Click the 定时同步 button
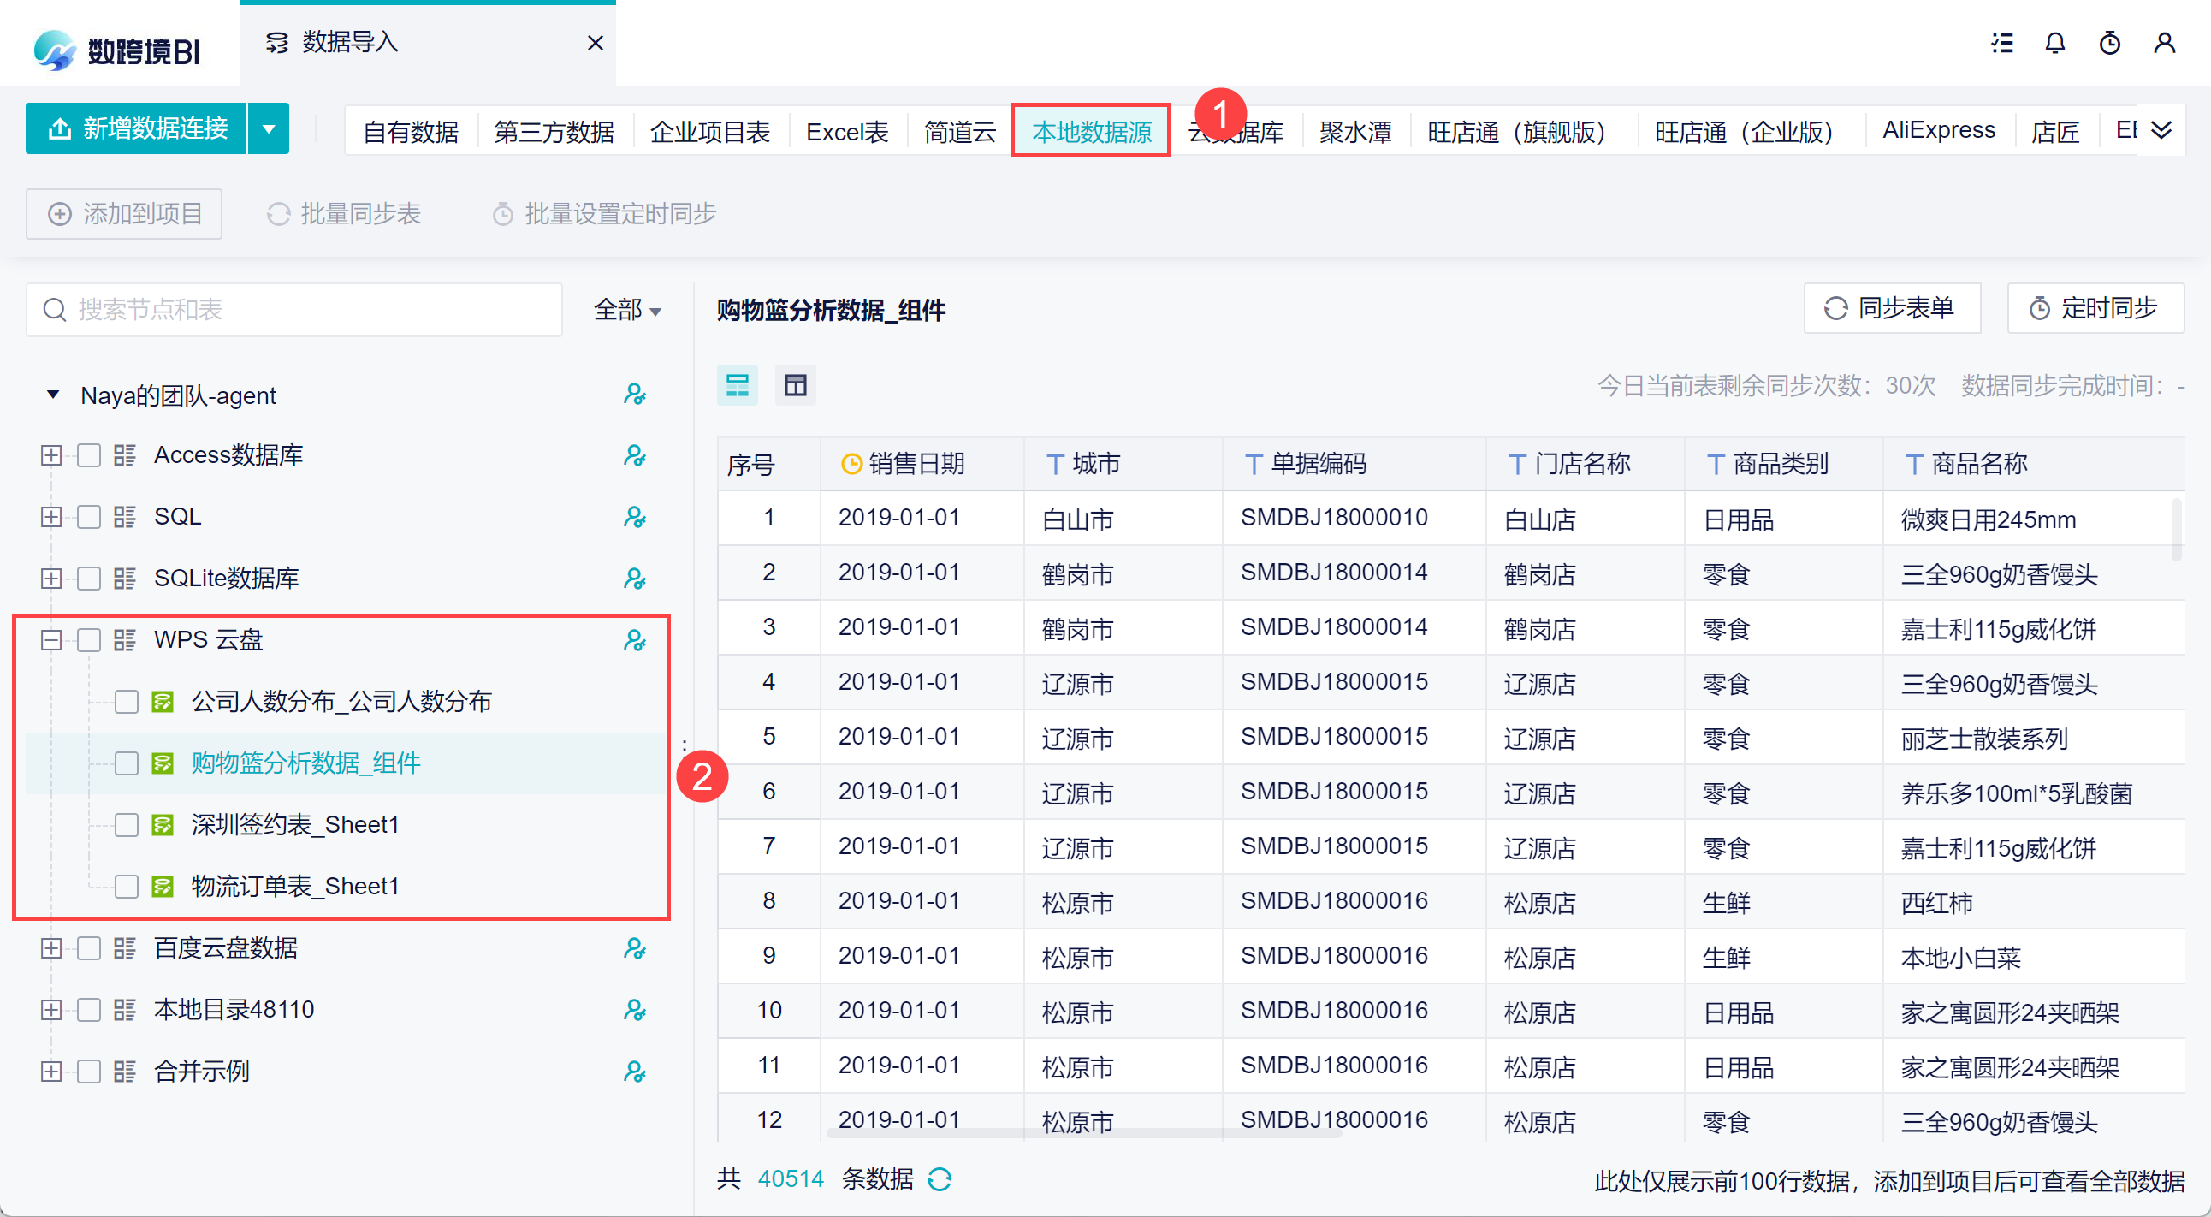Viewport: 2211px width, 1217px height. click(x=2095, y=308)
